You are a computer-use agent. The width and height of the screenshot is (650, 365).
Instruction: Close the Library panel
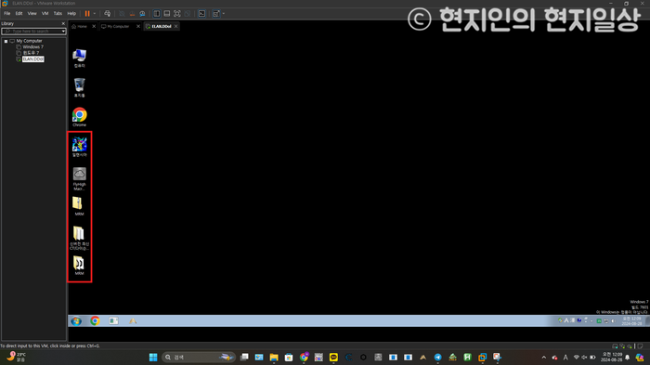(x=63, y=23)
